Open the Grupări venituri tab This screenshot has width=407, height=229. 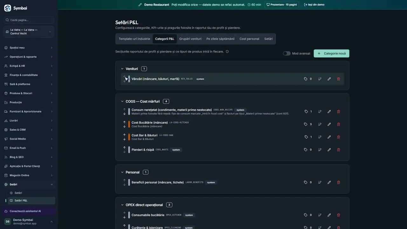click(190, 39)
